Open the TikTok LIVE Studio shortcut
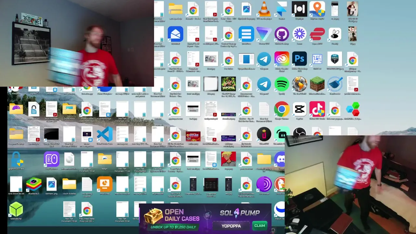 point(317,110)
